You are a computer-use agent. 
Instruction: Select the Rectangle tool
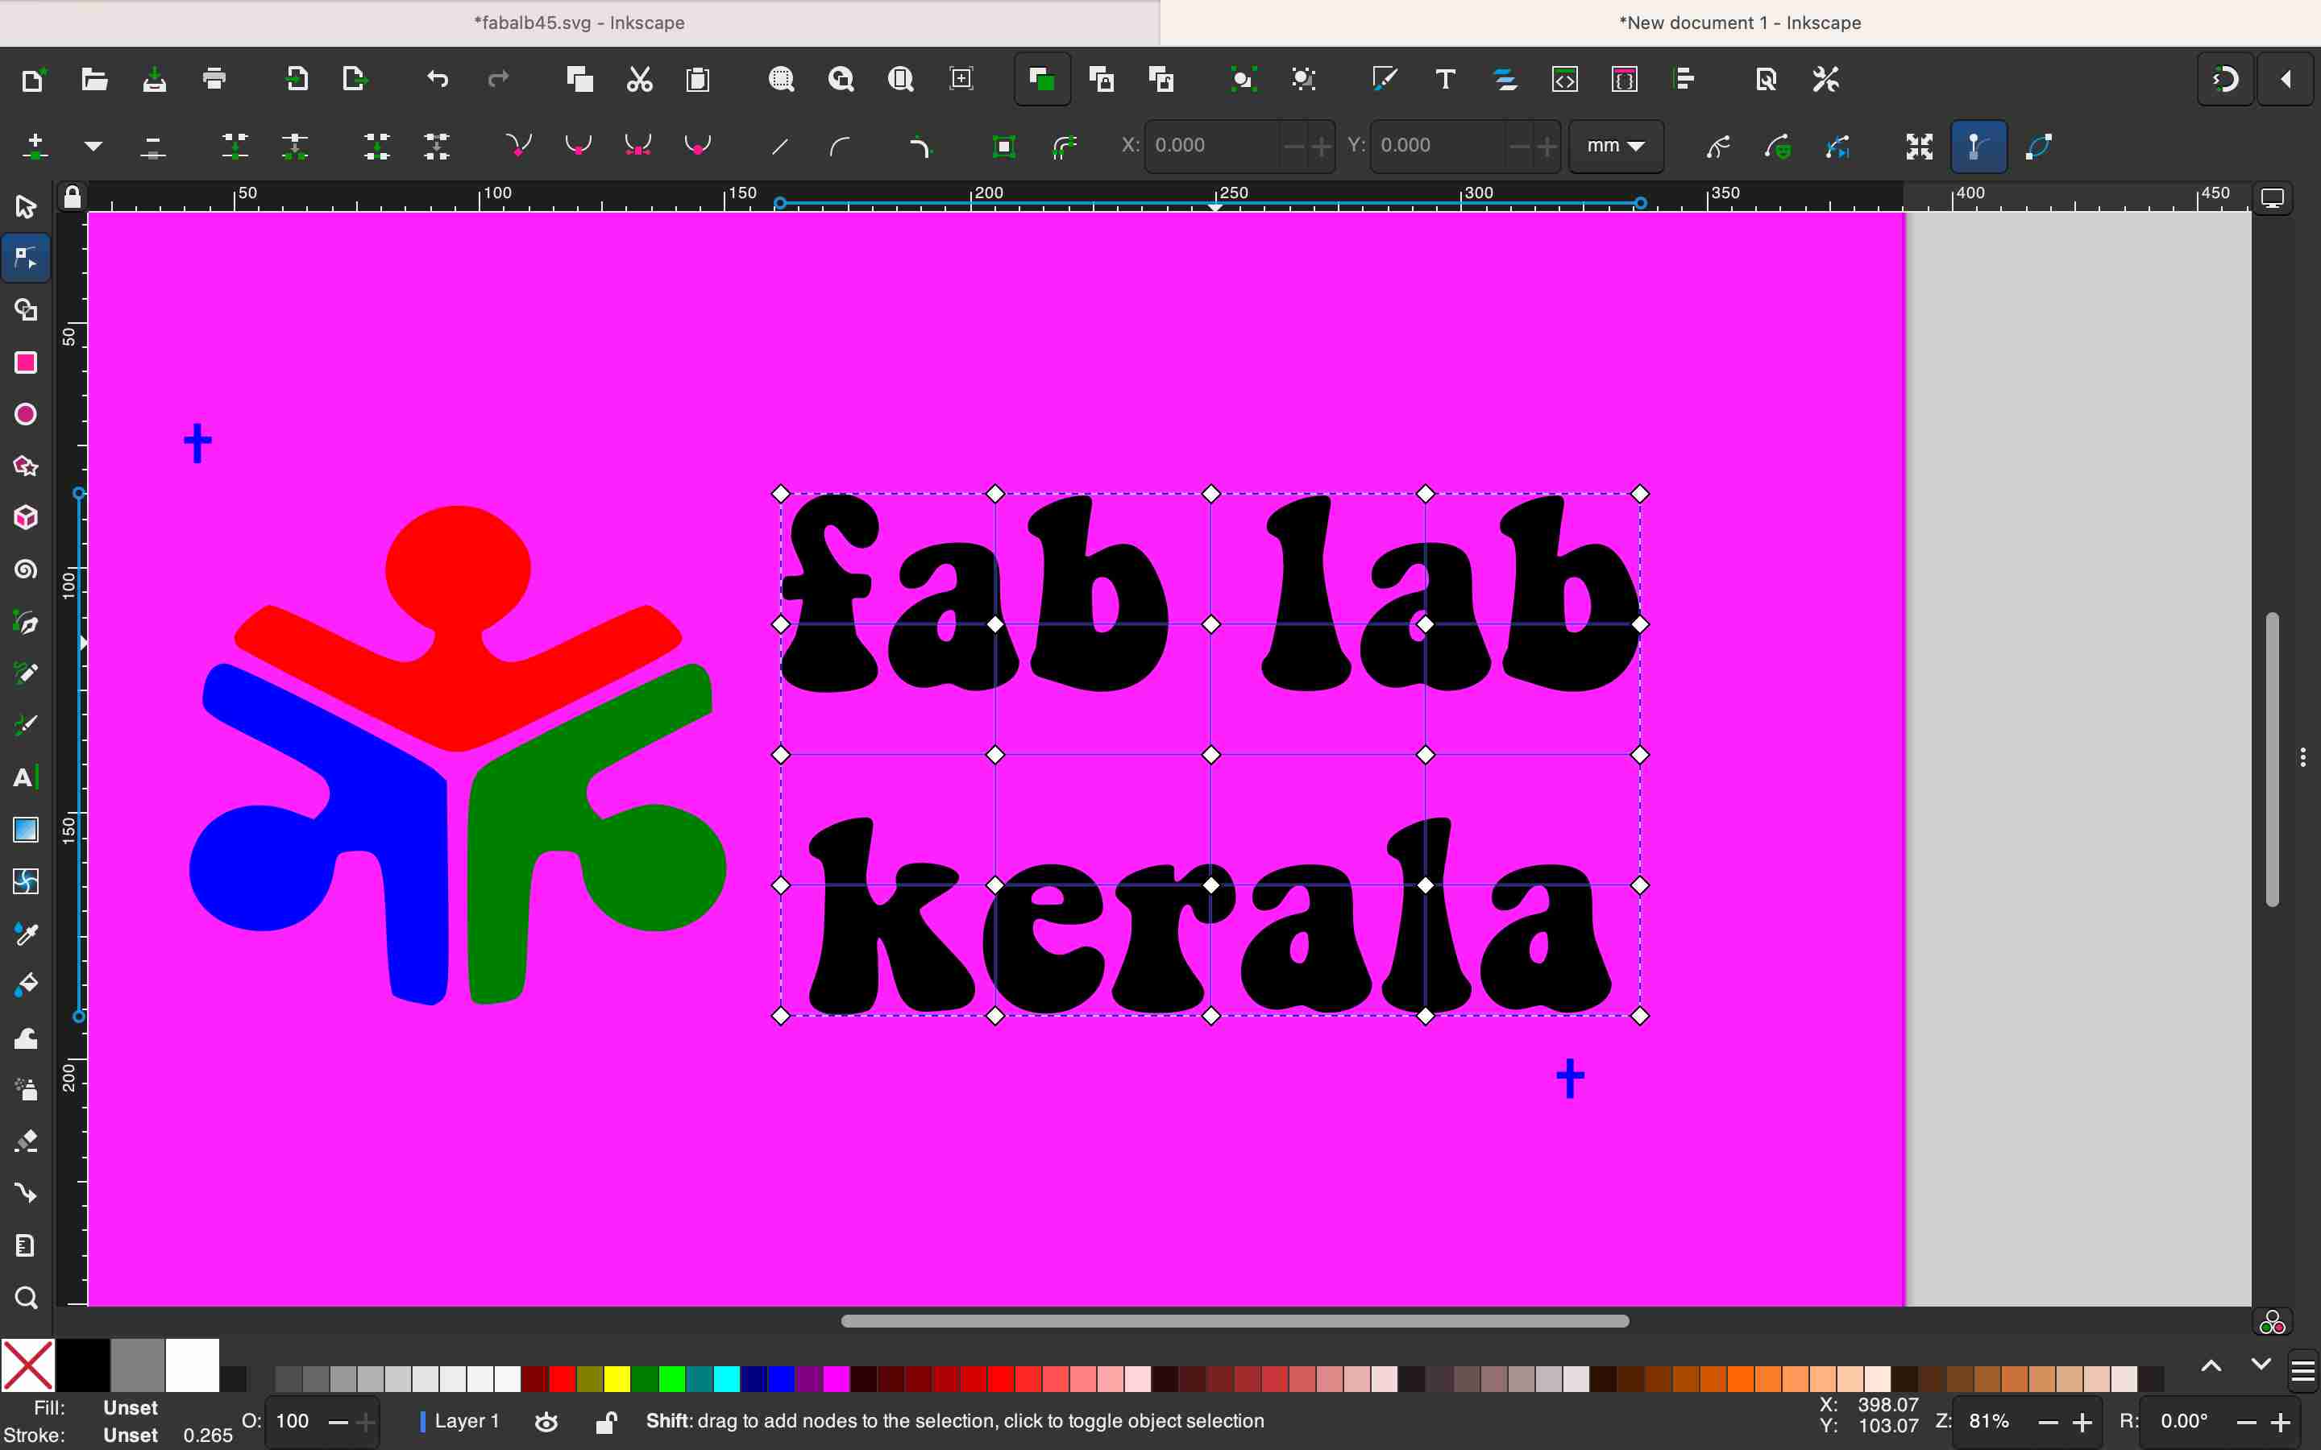(26, 362)
